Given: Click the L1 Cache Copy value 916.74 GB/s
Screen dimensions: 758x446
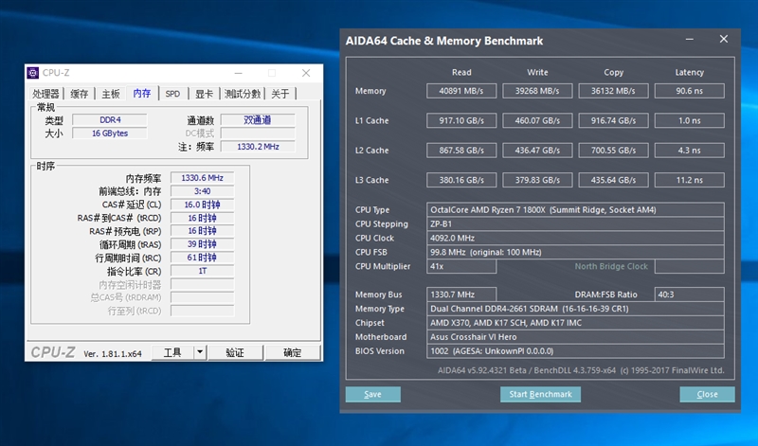Looking at the screenshot, I should click(x=613, y=121).
